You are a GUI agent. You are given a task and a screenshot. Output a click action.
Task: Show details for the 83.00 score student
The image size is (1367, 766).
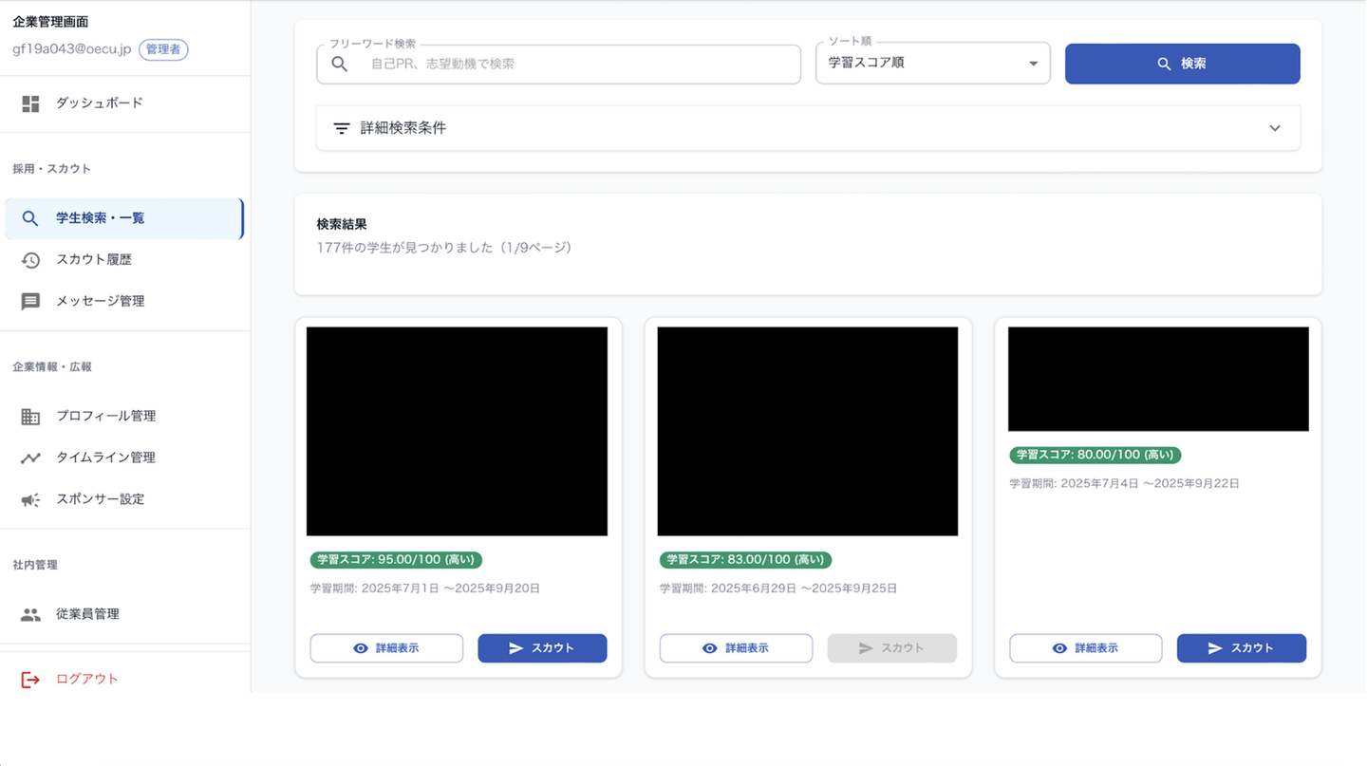click(x=736, y=648)
